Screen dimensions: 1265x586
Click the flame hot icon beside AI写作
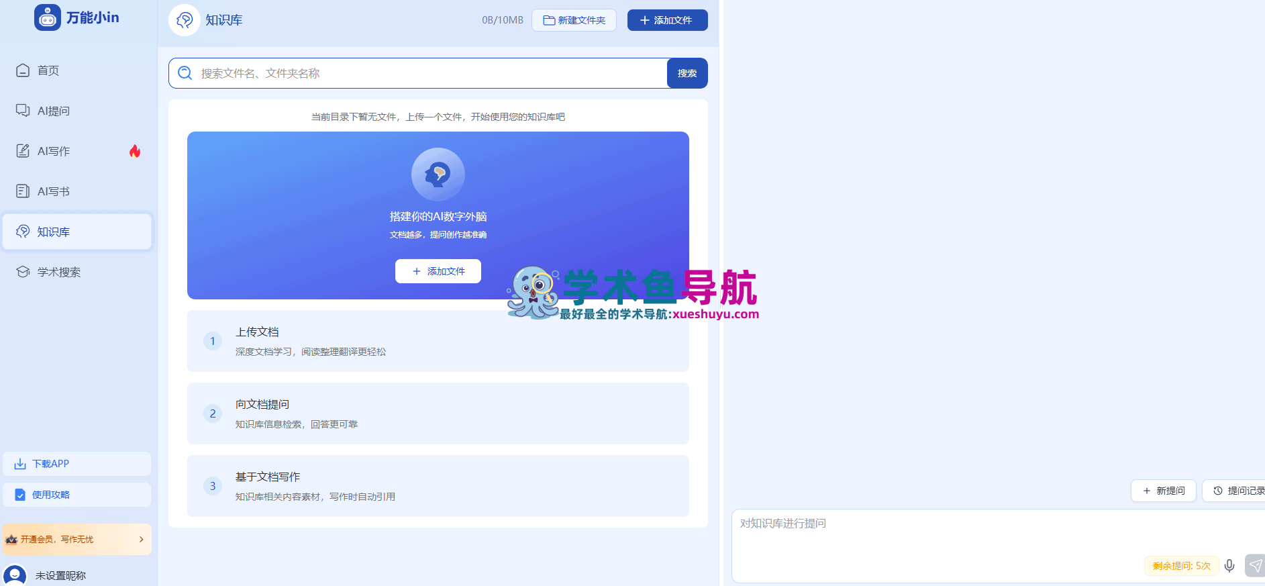[135, 151]
